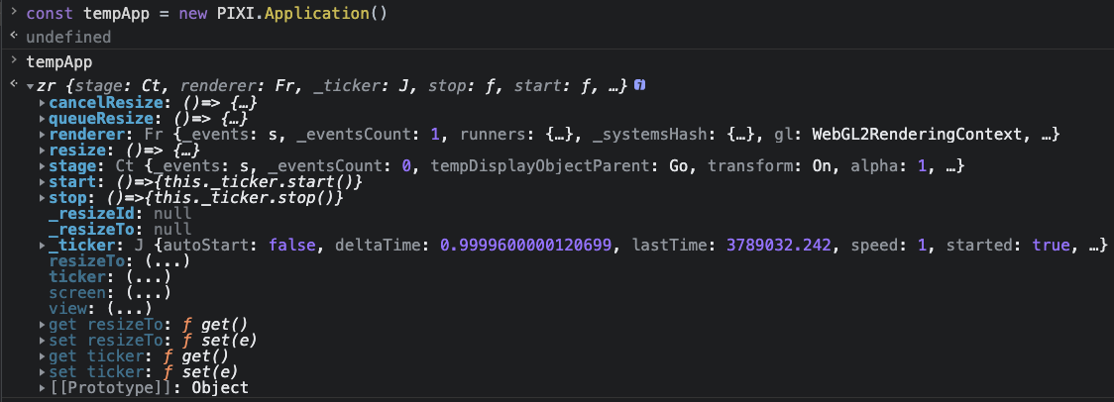Expand the get ticker accessor
The image size is (1114, 402).
coord(44,356)
